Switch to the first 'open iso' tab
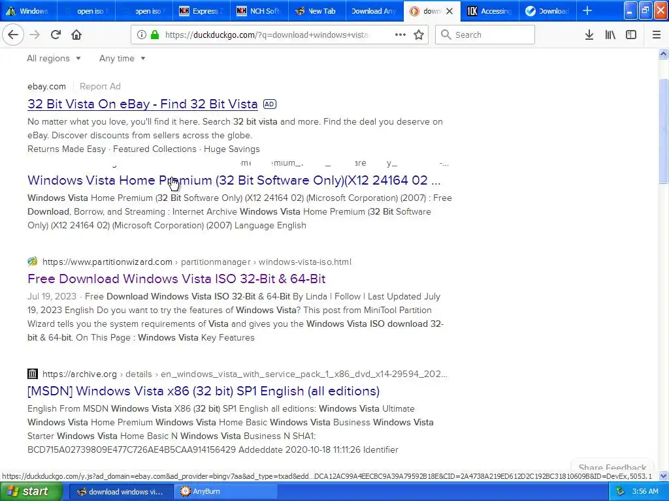Screen dimensions: 669x501 86,11
